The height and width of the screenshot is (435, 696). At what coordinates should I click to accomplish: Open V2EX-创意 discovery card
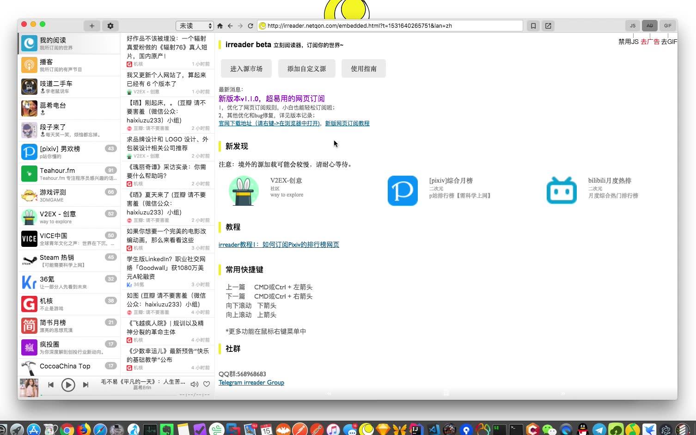pyautogui.click(x=266, y=190)
